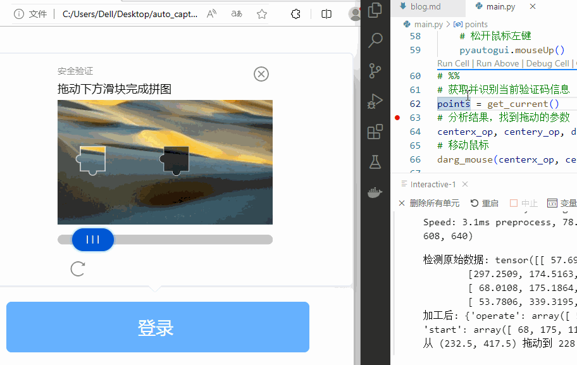Click the 拖动下方滑块完成拼图 instruction text
Image resolution: width=577 pixels, height=365 pixels.
click(x=115, y=89)
